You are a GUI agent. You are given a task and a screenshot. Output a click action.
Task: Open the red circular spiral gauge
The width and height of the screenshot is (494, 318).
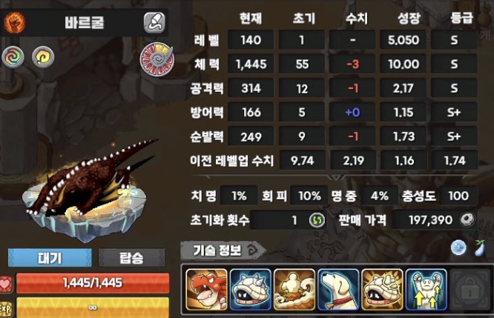(x=157, y=59)
